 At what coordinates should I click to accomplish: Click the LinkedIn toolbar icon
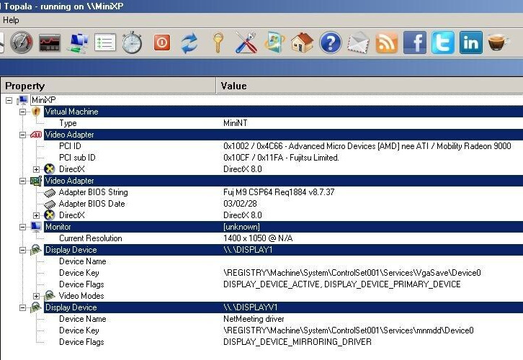[x=470, y=42]
